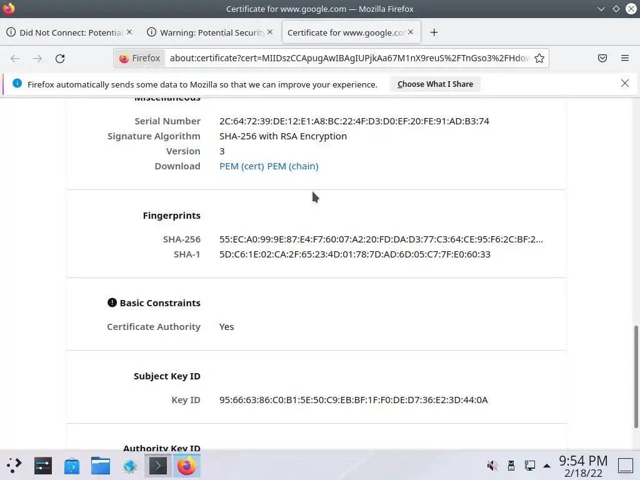Viewport: 640px width, 480px height.
Task: Open System Settings from the taskbar
Action: pyautogui.click(x=43, y=466)
